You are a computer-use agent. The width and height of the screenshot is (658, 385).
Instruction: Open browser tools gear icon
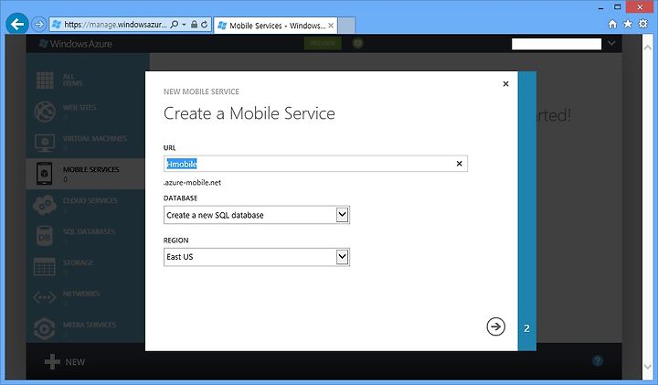click(x=642, y=24)
